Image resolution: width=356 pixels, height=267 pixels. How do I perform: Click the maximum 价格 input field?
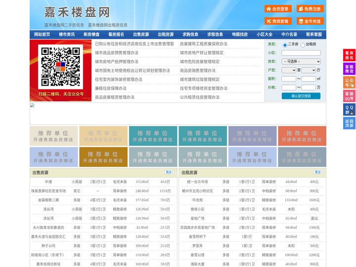(309, 88)
